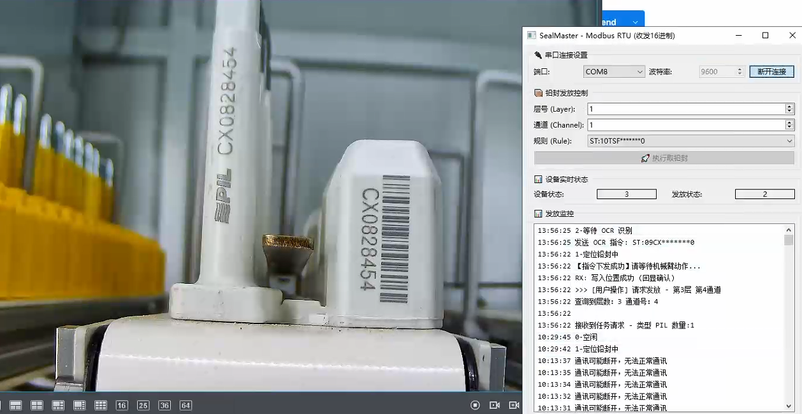The width and height of the screenshot is (802, 414).
Task: Open the 规则 (Rule) ST:10TSF dropdown
Action: pos(691,141)
